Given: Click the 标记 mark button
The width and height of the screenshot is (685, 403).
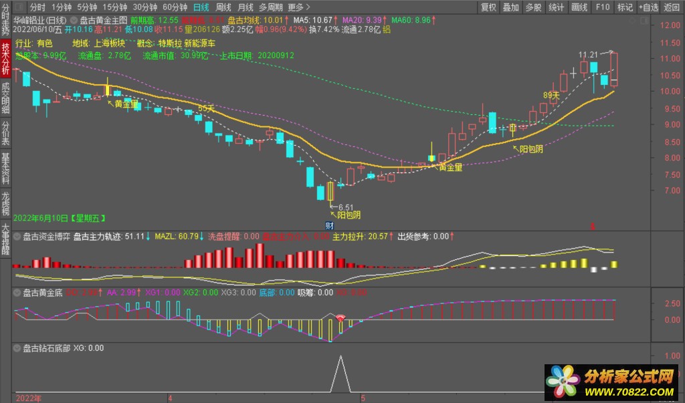Looking at the screenshot, I should coord(625,7).
